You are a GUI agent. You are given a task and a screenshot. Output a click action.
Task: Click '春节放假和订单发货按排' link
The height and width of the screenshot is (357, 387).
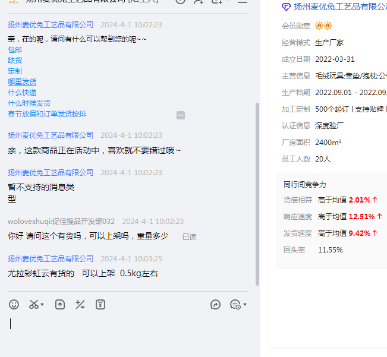click(x=47, y=114)
